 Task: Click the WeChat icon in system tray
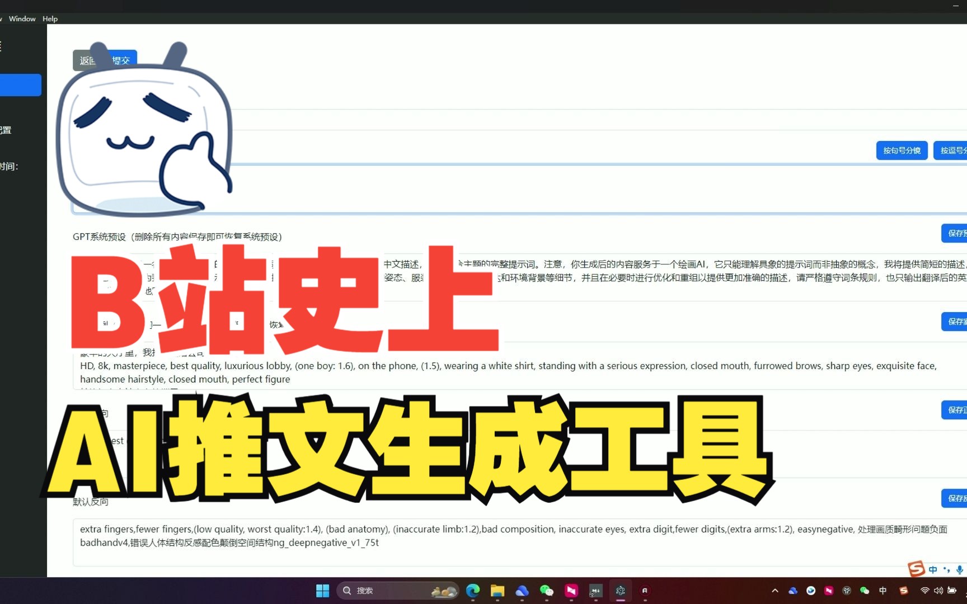click(865, 591)
